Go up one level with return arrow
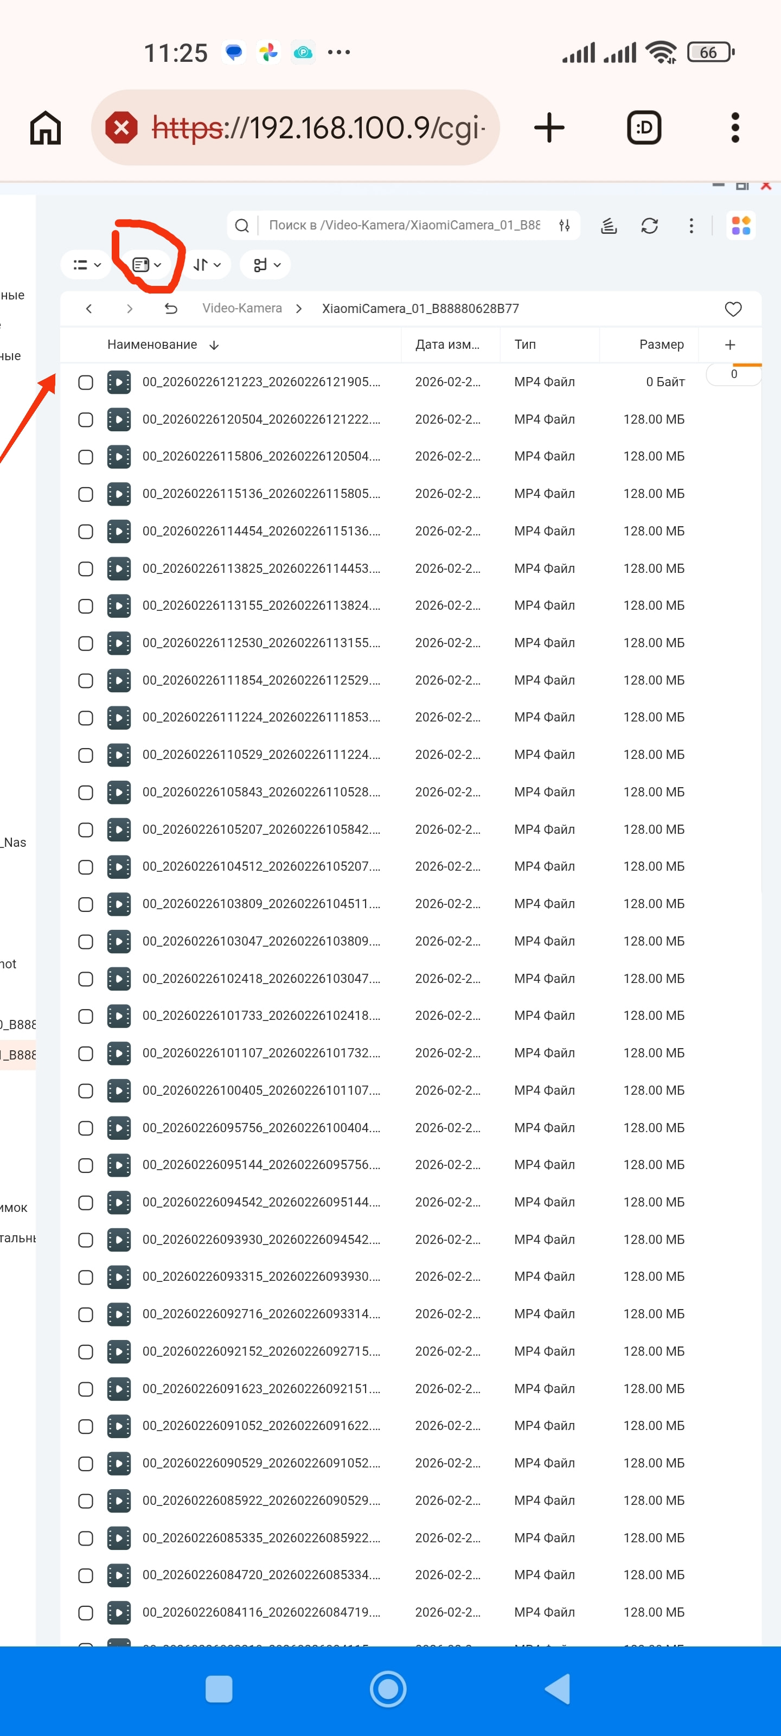The width and height of the screenshot is (781, 1736). click(171, 309)
